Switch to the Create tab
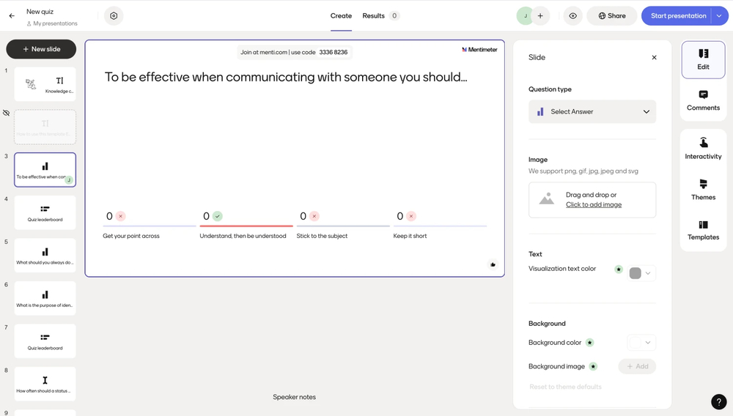The image size is (733, 416). (341, 15)
